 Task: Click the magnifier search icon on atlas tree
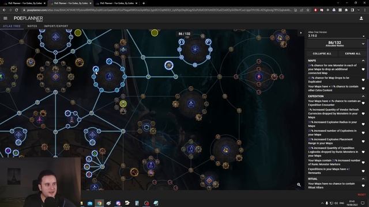(299, 185)
